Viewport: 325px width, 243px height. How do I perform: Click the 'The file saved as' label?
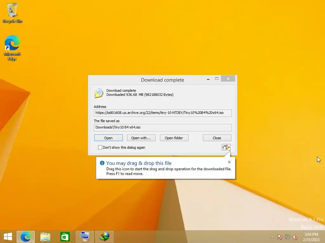107,121
